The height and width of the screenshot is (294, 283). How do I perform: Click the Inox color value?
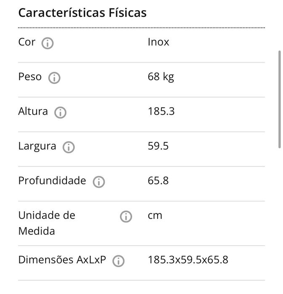159,42
